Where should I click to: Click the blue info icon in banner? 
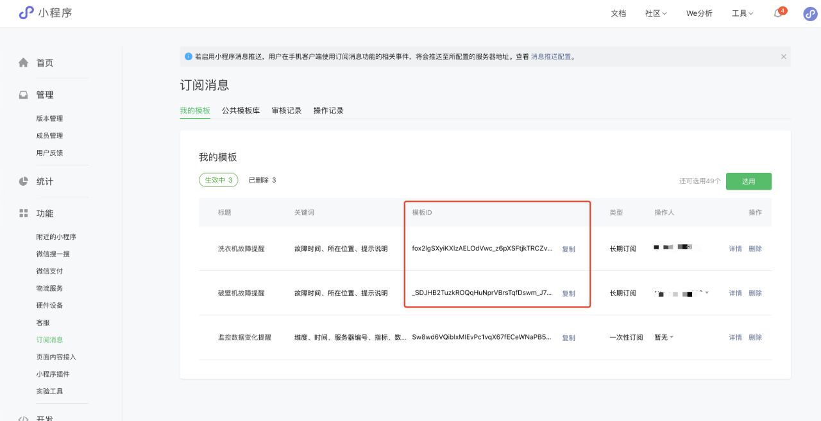pos(189,56)
